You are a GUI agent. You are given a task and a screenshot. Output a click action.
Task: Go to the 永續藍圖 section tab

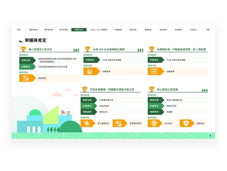coord(119,30)
